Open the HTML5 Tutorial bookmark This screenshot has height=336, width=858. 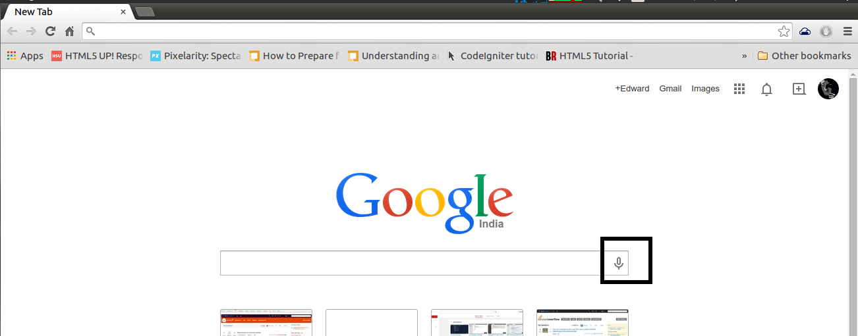click(x=590, y=56)
